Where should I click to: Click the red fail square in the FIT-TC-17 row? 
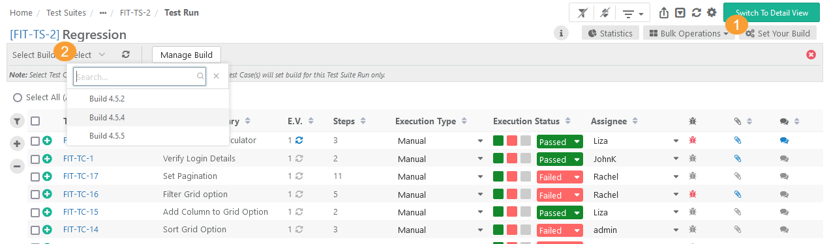point(512,176)
